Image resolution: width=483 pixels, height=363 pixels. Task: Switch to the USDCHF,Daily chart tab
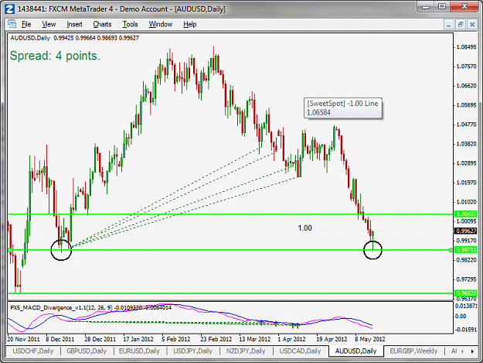click(33, 351)
